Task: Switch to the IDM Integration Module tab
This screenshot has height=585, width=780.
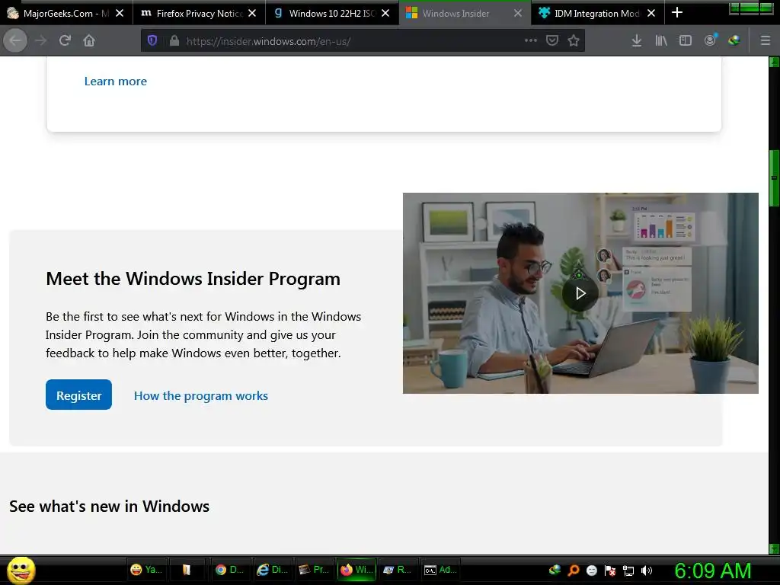Action: pyautogui.click(x=597, y=13)
